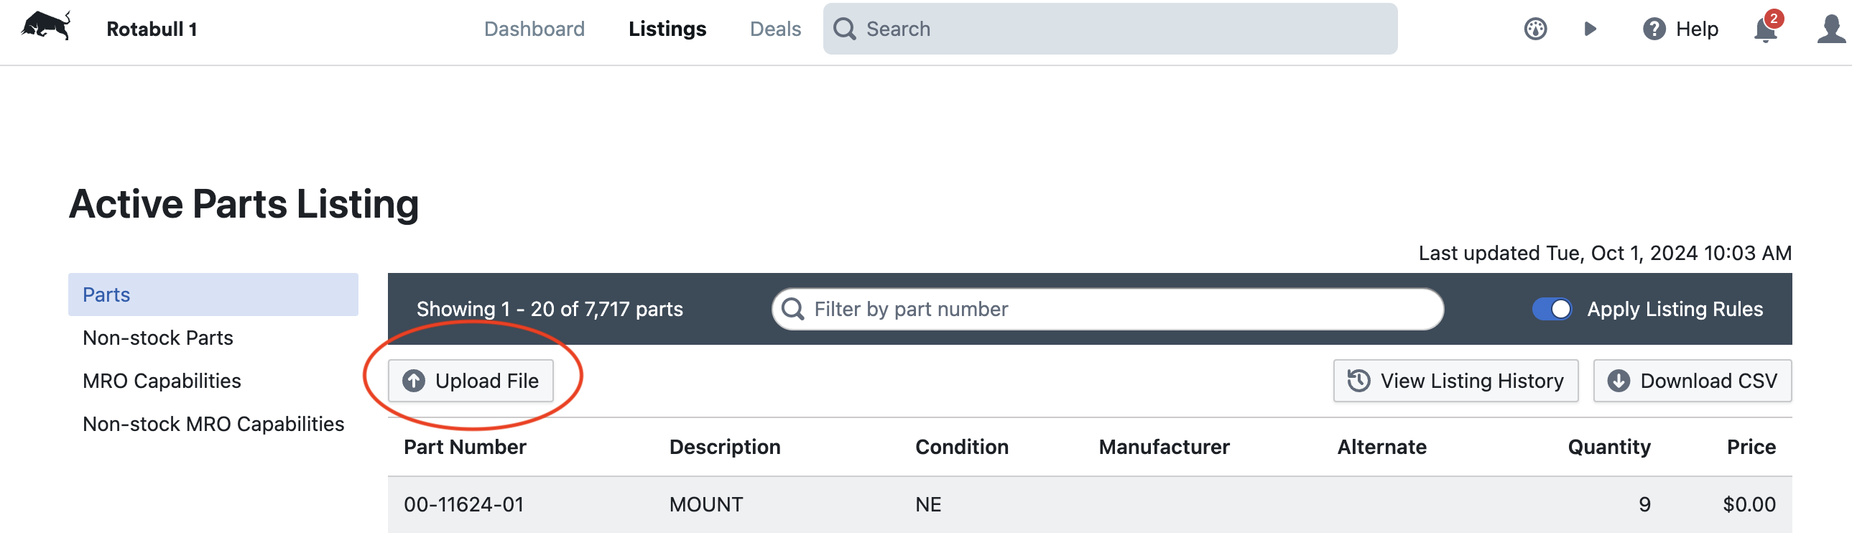
Task: Click magnifier icon in part number filter
Action: click(x=792, y=310)
